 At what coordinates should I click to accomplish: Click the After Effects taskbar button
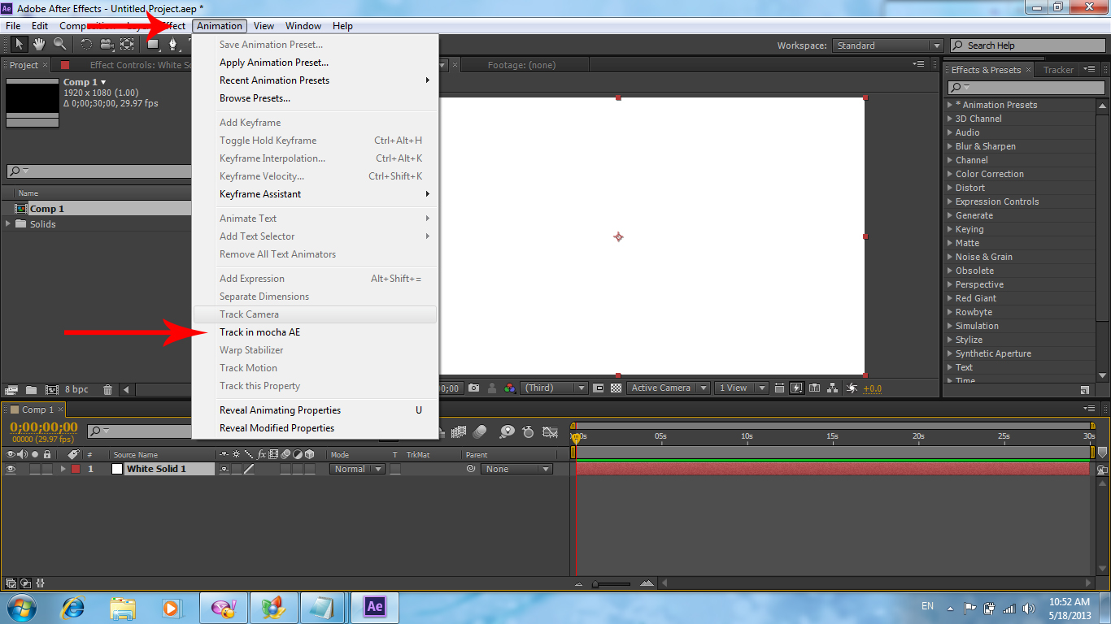pos(375,607)
